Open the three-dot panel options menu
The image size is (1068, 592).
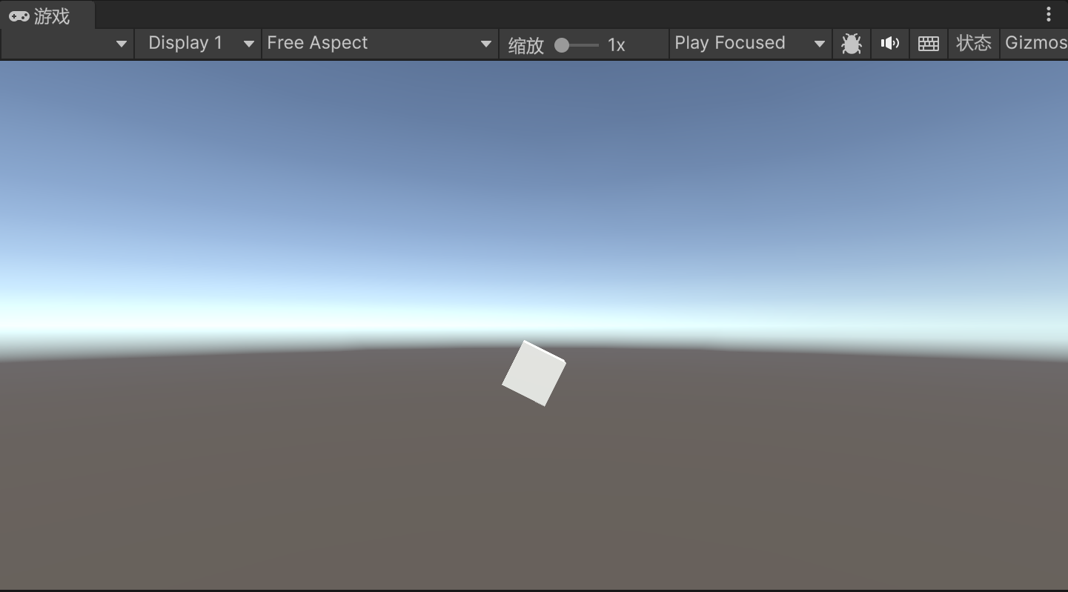click(1049, 14)
